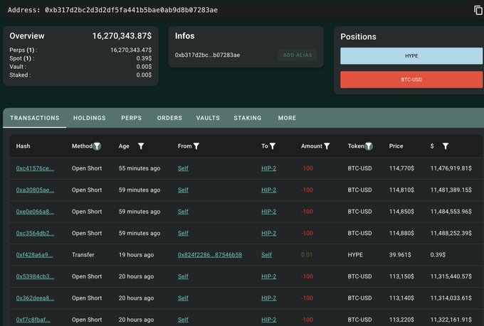484x326 pixels.
Task: Open the Amount column filter funnel
Action: coord(327,146)
